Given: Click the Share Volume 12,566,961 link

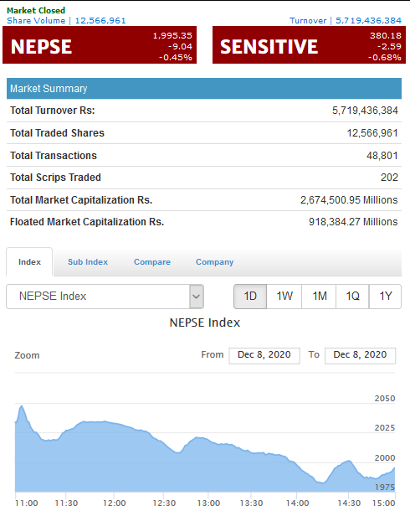Looking at the screenshot, I should (66, 21).
